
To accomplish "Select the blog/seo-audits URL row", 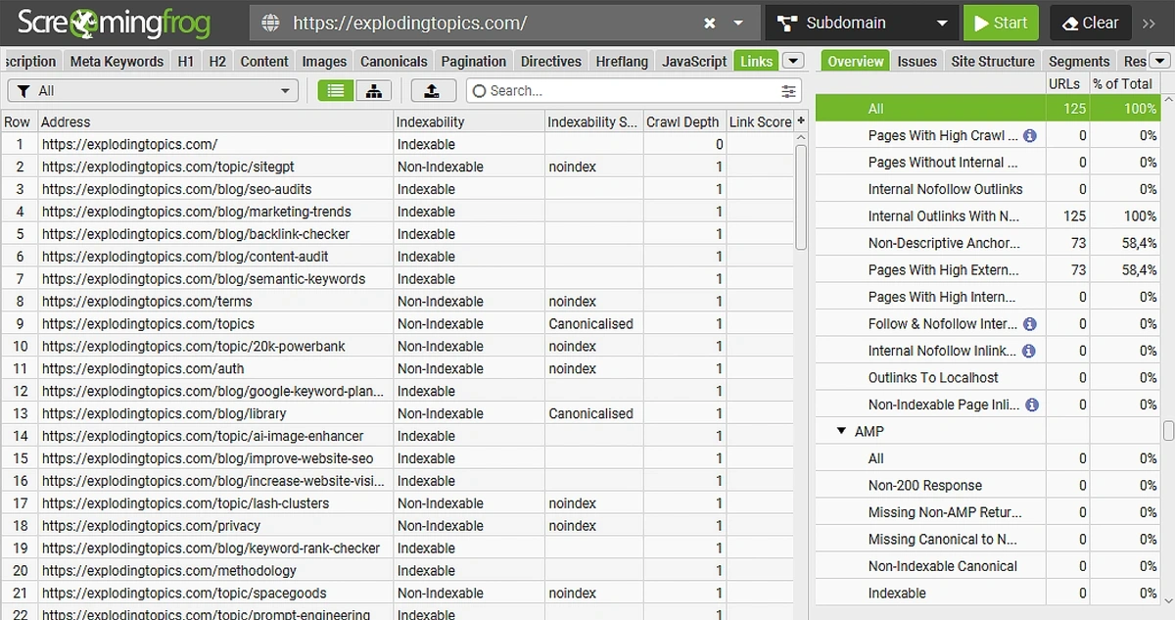I will [397, 189].
